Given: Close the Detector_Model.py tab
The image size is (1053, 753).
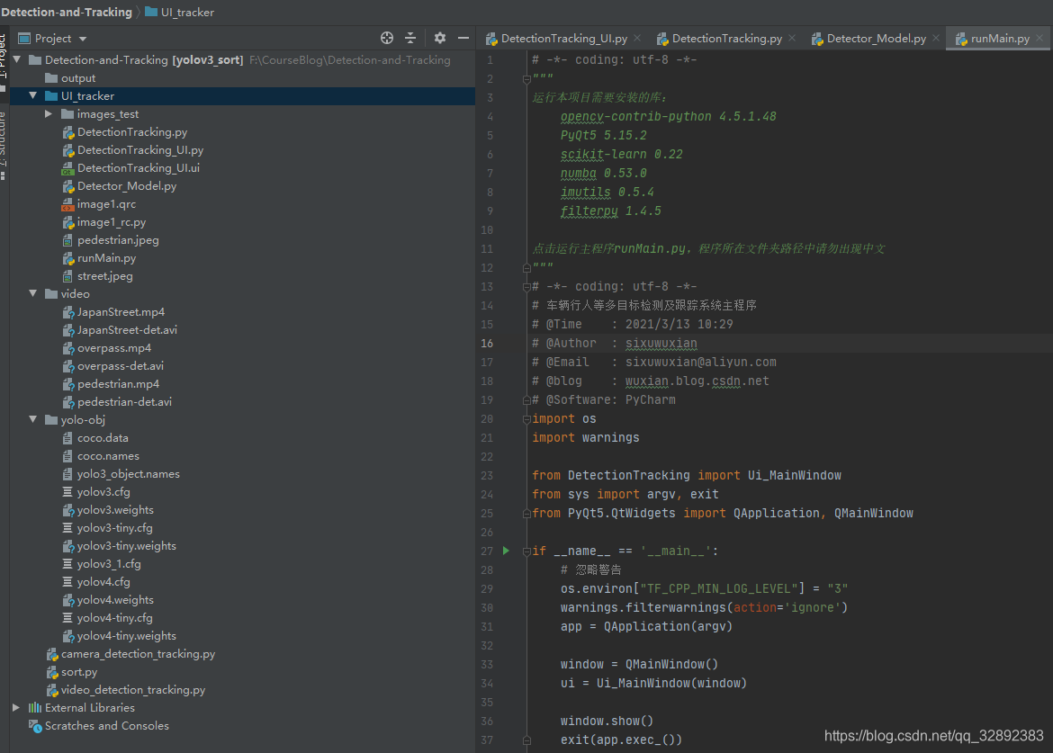Looking at the screenshot, I should tap(935, 39).
